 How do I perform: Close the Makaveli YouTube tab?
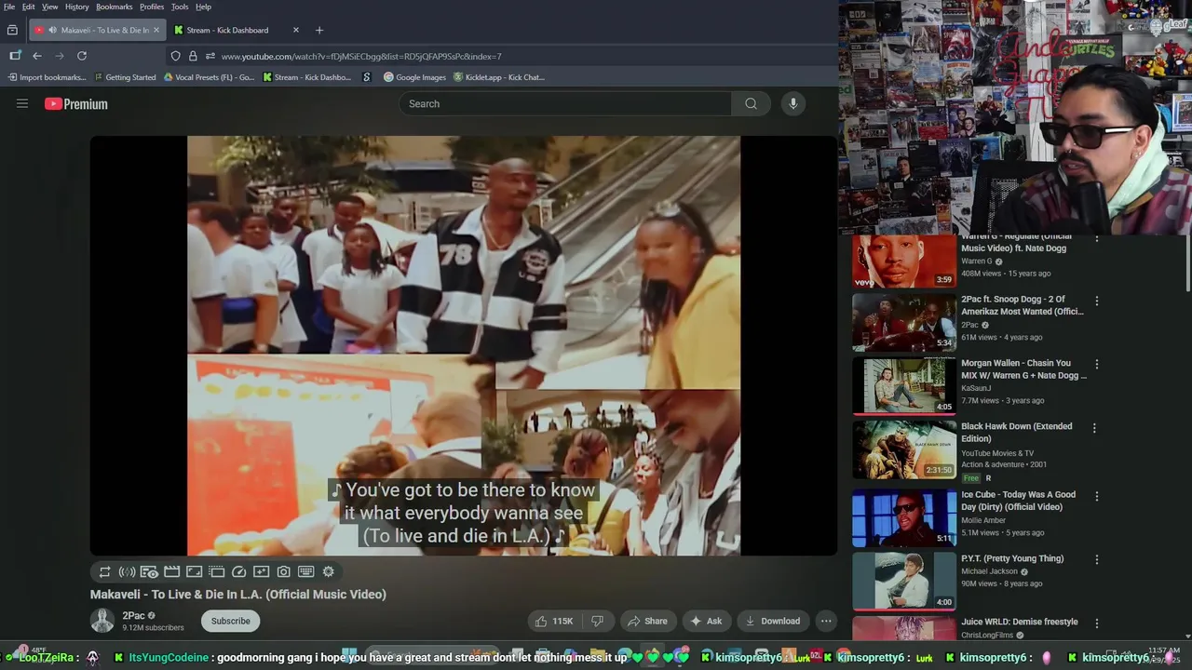[156, 30]
